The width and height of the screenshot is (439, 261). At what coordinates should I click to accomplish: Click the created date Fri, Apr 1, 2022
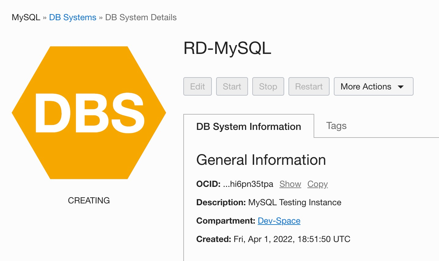tap(292, 239)
